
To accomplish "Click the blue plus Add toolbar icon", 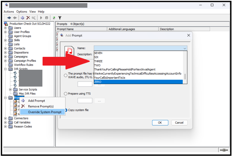I will (22, 18).
